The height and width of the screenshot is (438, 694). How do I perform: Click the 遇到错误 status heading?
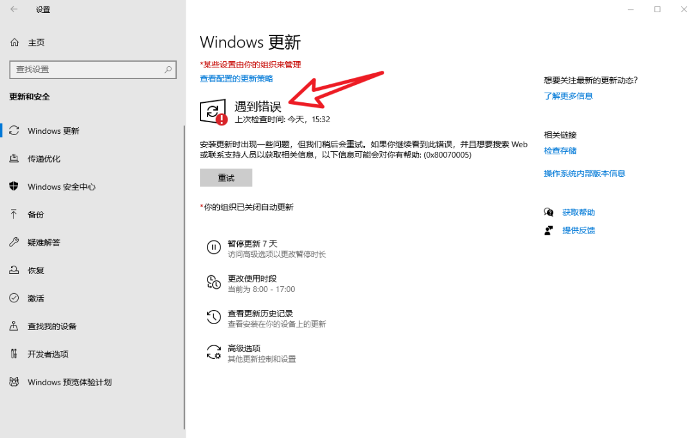point(258,106)
